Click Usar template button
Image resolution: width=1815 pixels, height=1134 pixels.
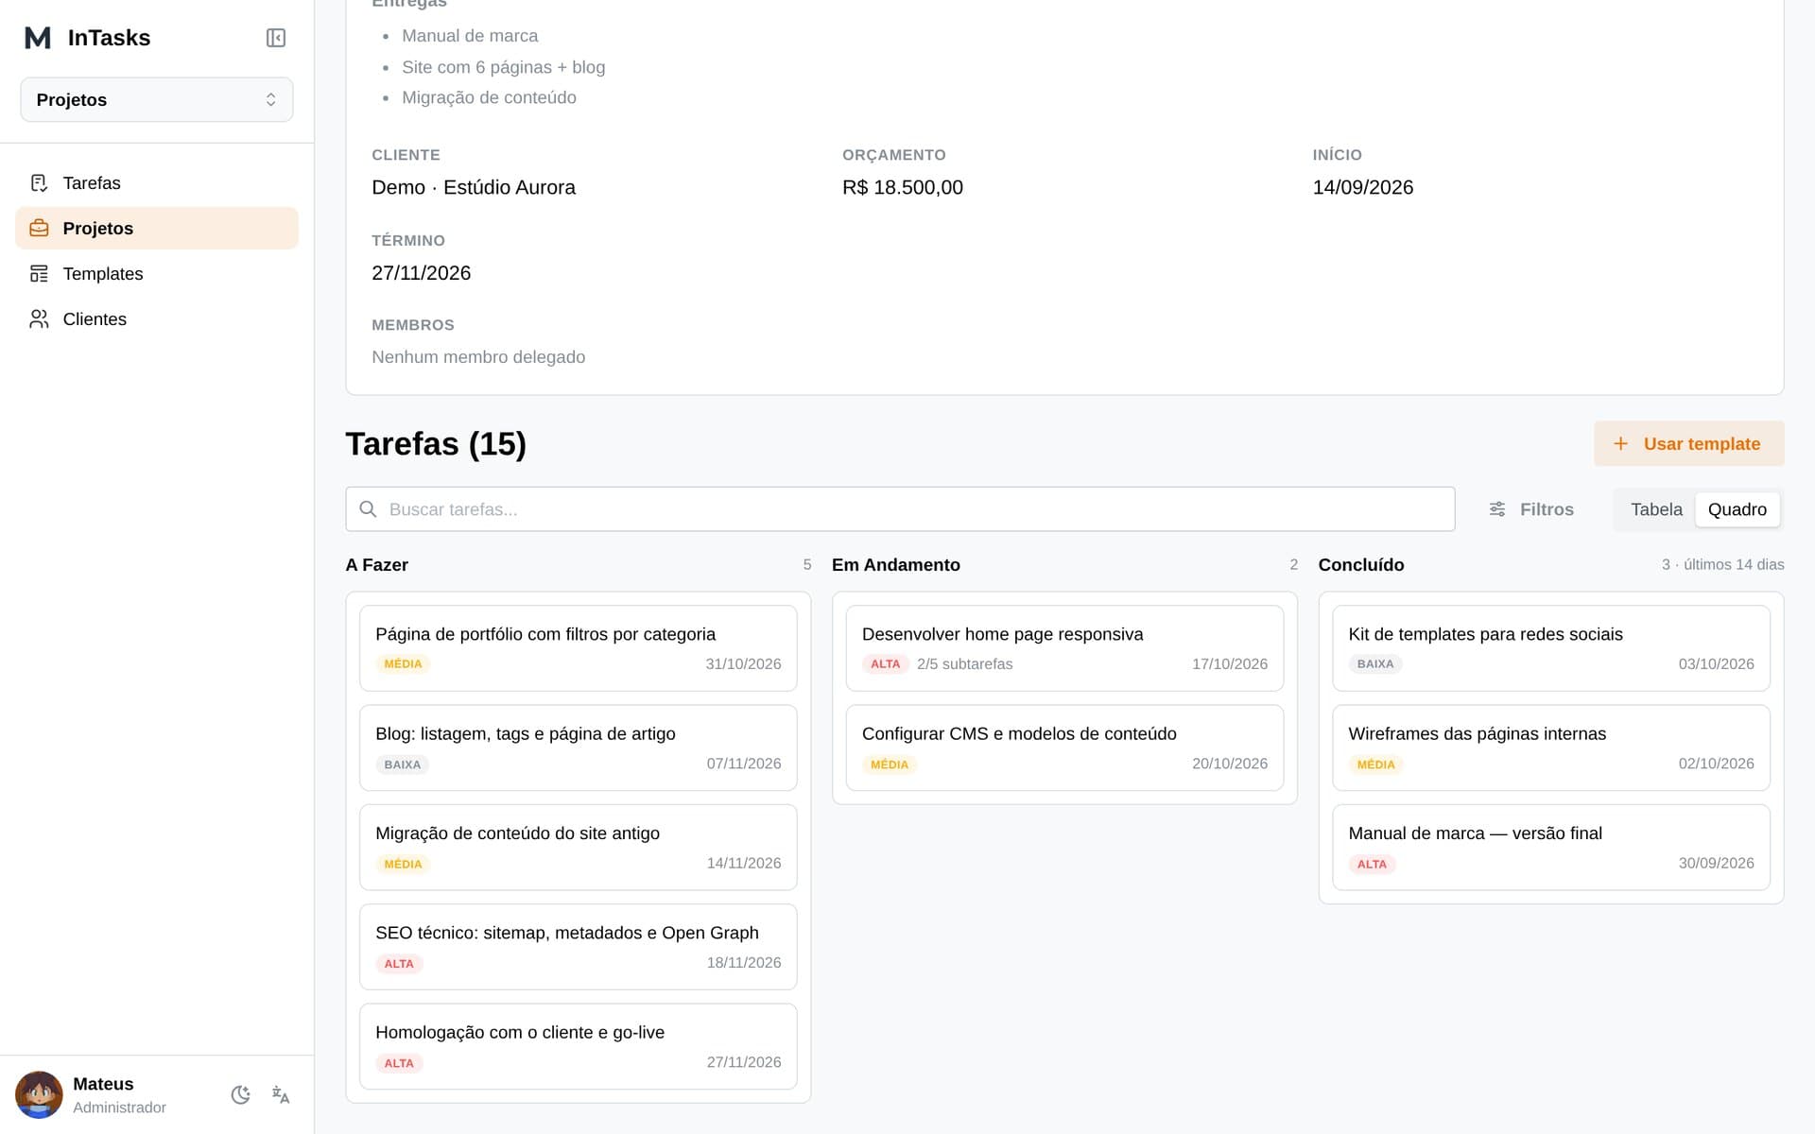[x=1688, y=443]
